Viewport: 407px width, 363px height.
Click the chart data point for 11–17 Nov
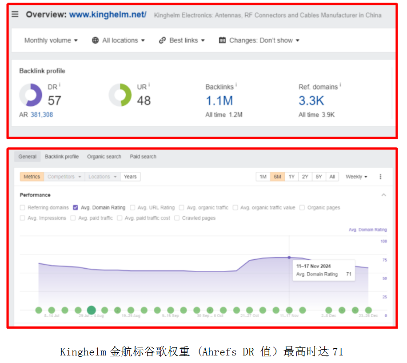tap(289, 258)
